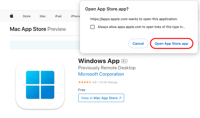The width and height of the screenshot is (200, 118).
Task: Follow the Microsoft Corporation developer link
Action: [x=101, y=74]
